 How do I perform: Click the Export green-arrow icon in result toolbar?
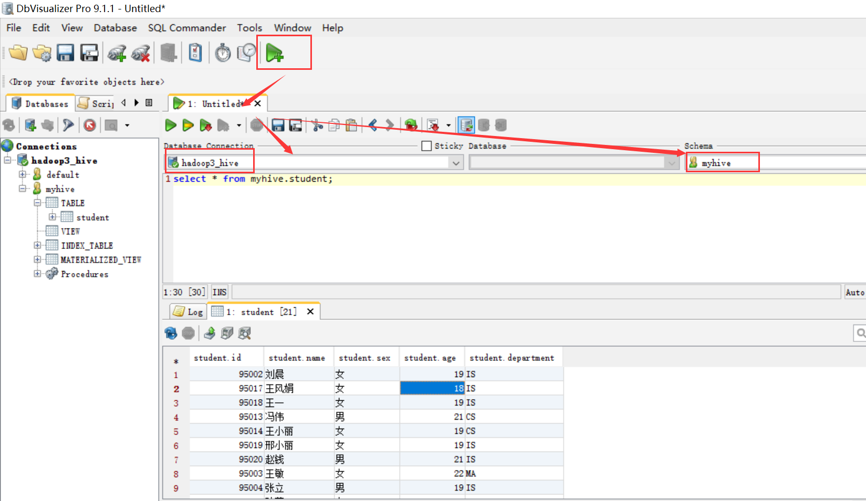pos(210,333)
